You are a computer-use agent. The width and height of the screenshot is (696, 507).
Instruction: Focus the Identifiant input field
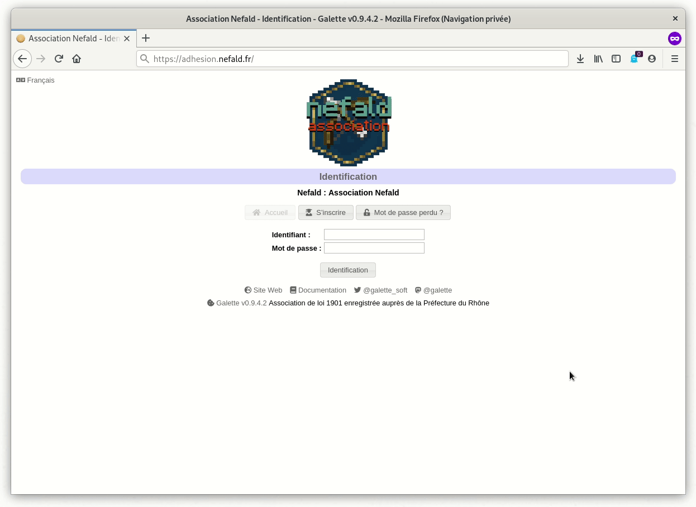pyautogui.click(x=374, y=235)
